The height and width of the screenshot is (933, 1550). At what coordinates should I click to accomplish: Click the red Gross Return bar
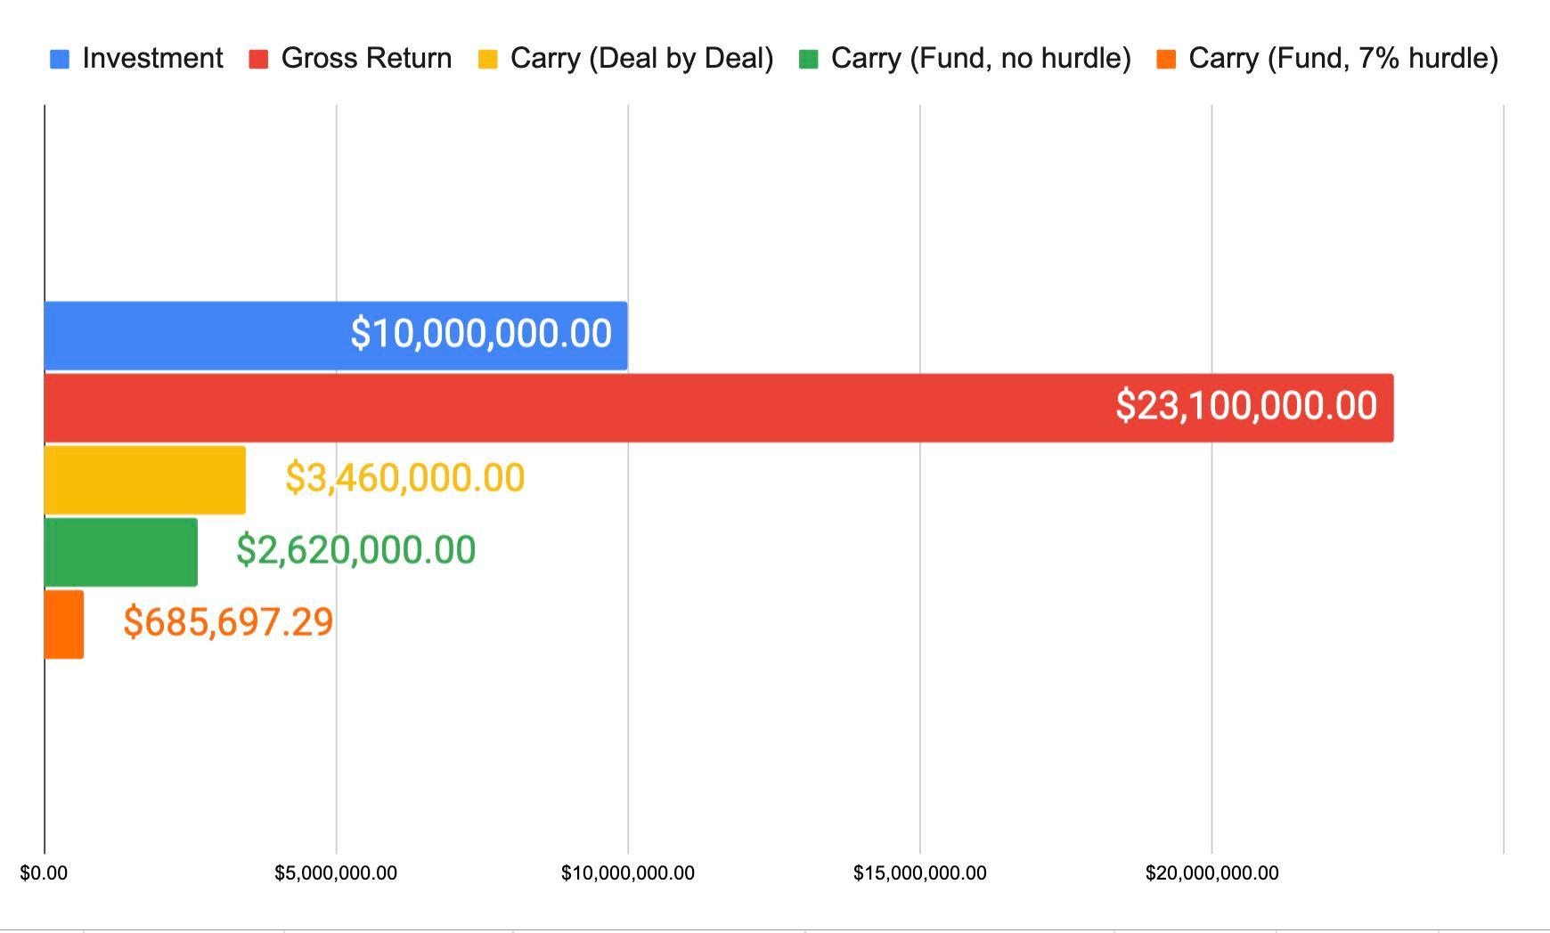(x=719, y=408)
